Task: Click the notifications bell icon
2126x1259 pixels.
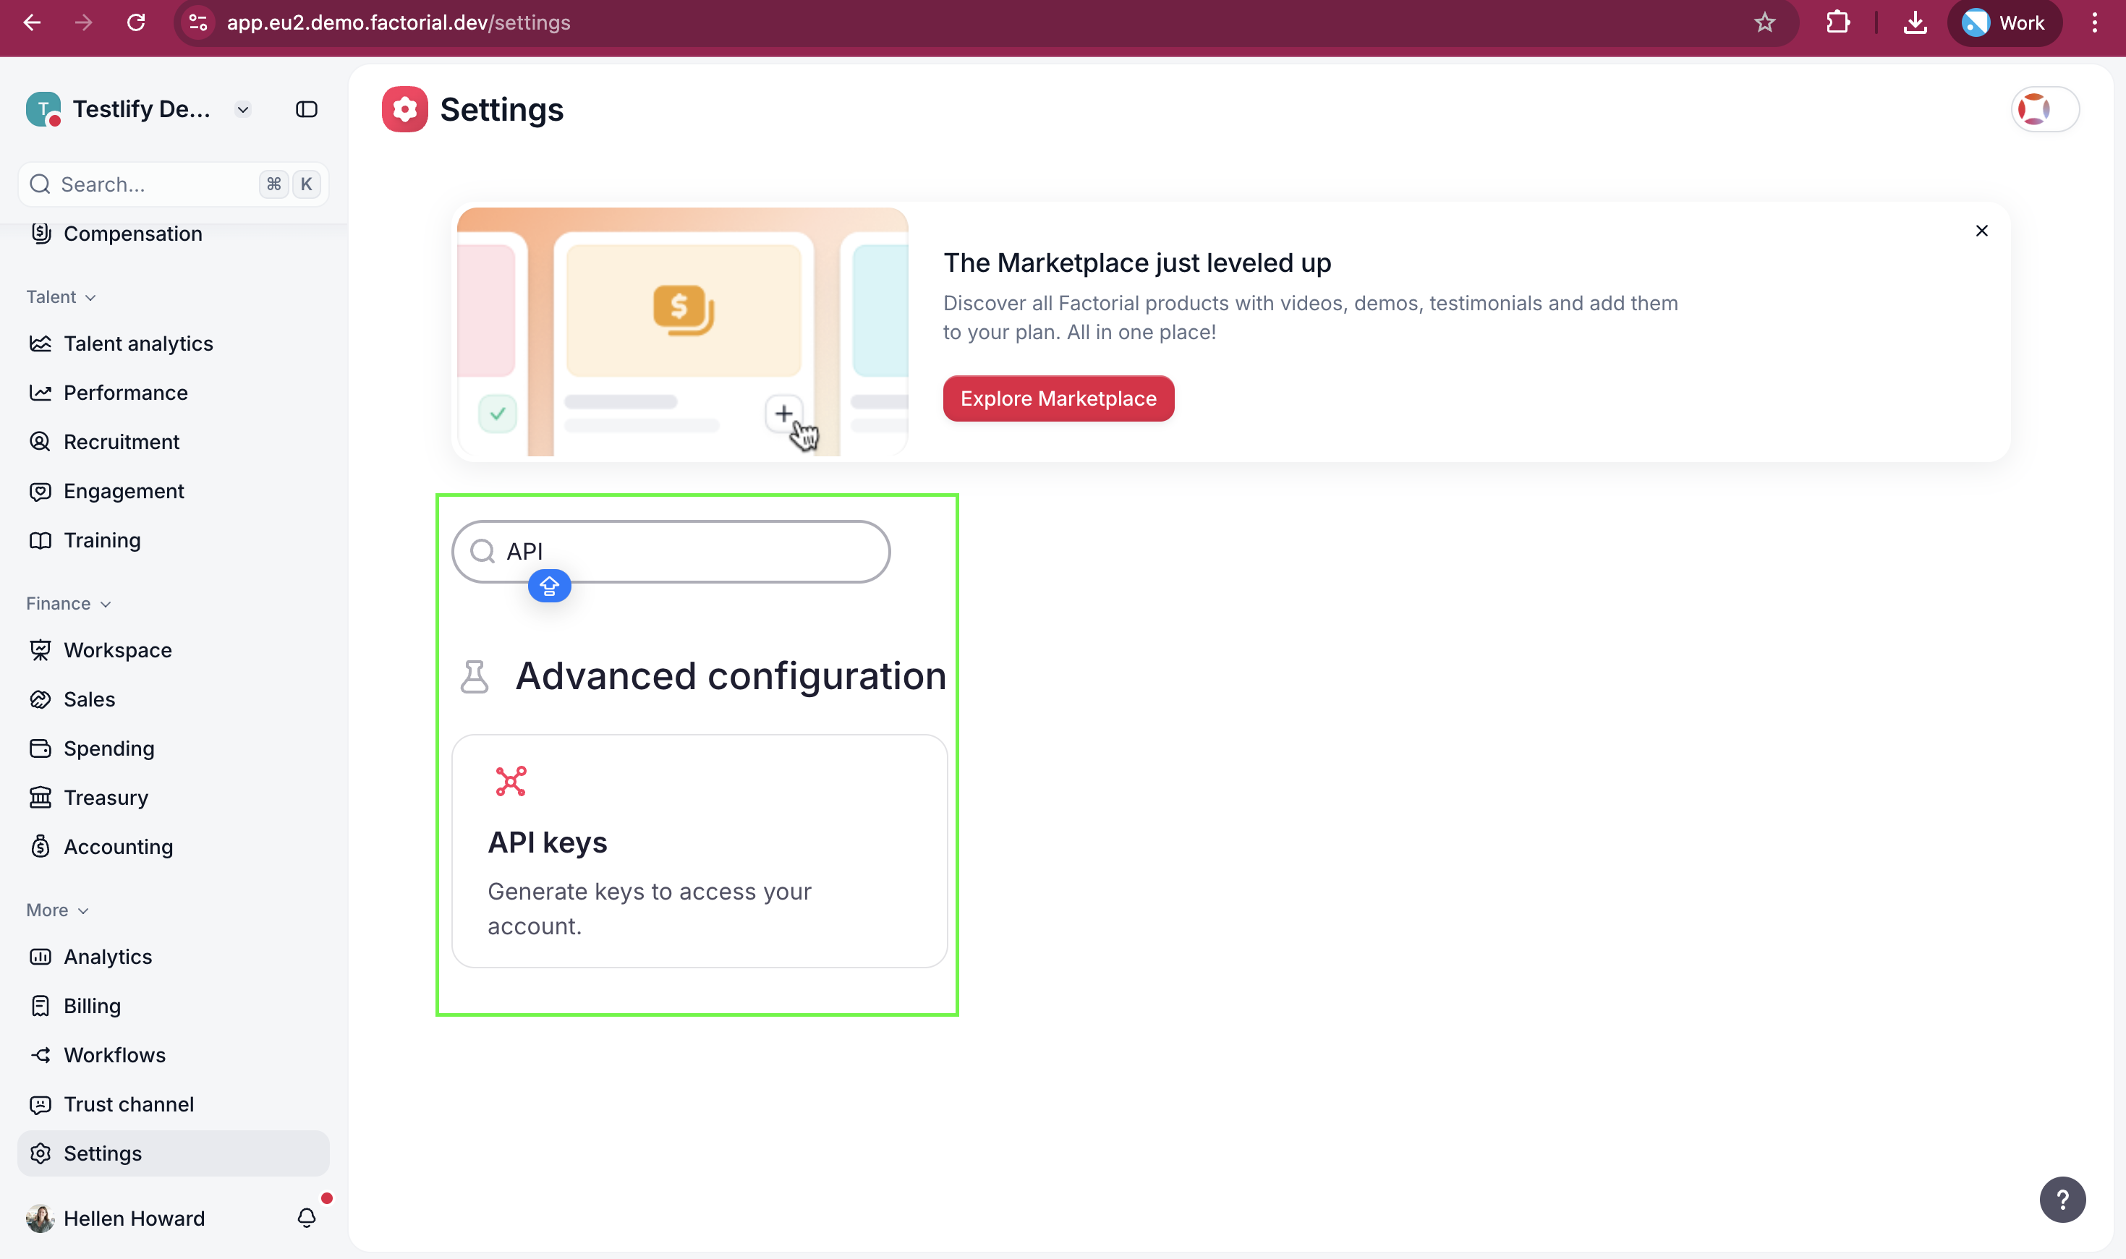Action: (307, 1218)
